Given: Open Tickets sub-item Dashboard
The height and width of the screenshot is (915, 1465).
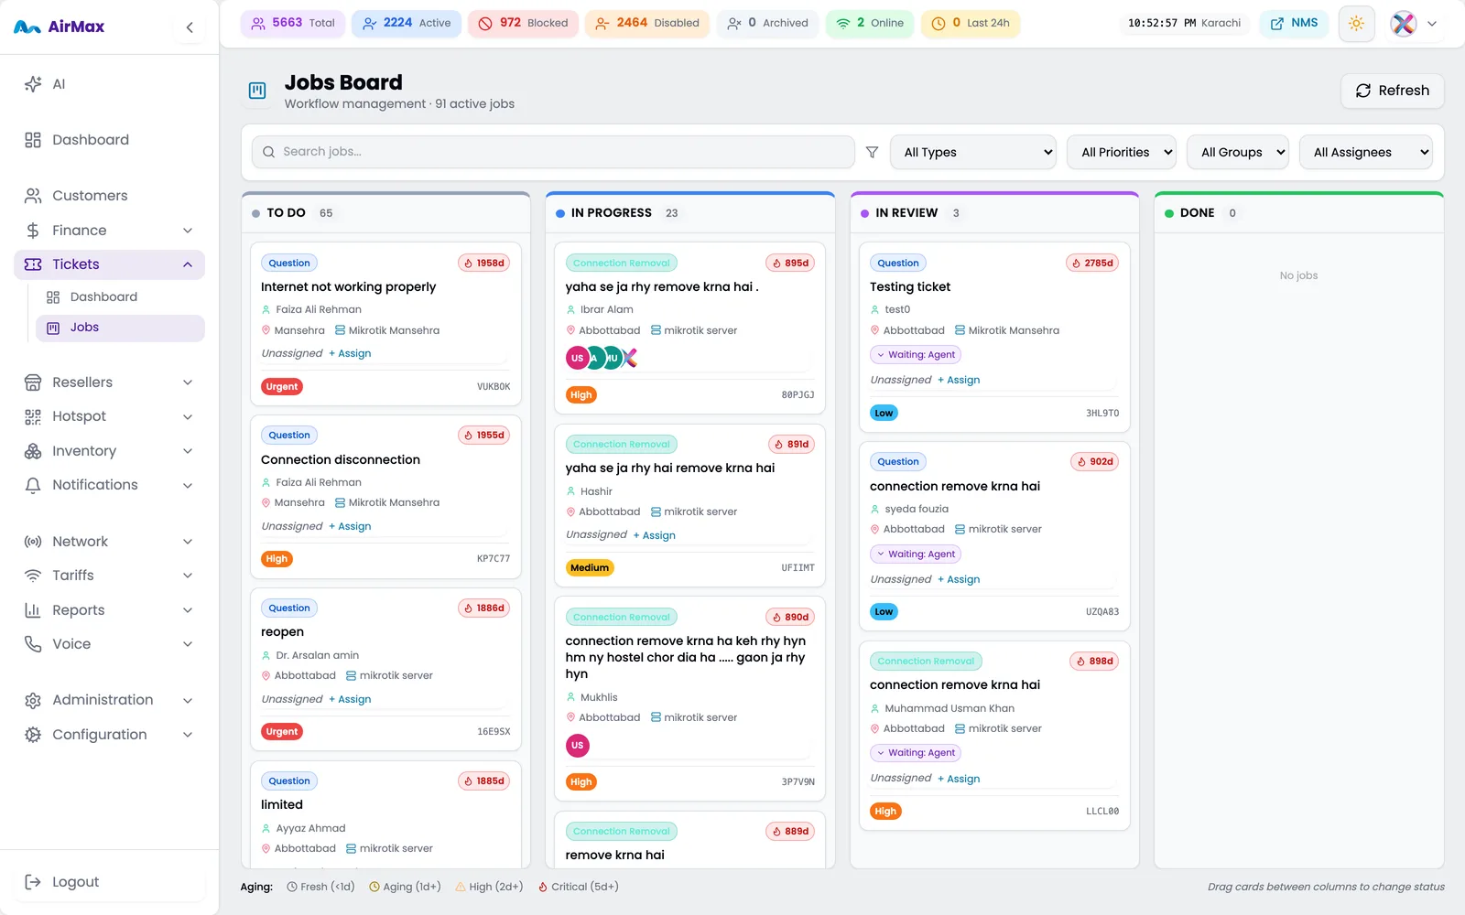Looking at the screenshot, I should coord(120,297).
